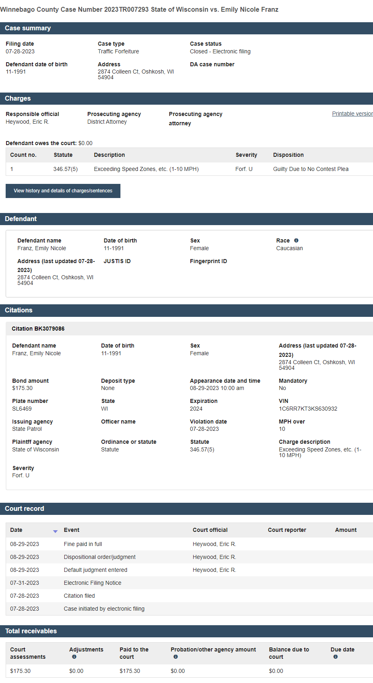
Task: Click the Disposition column header
Action: pyautogui.click(x=289, y=155)
